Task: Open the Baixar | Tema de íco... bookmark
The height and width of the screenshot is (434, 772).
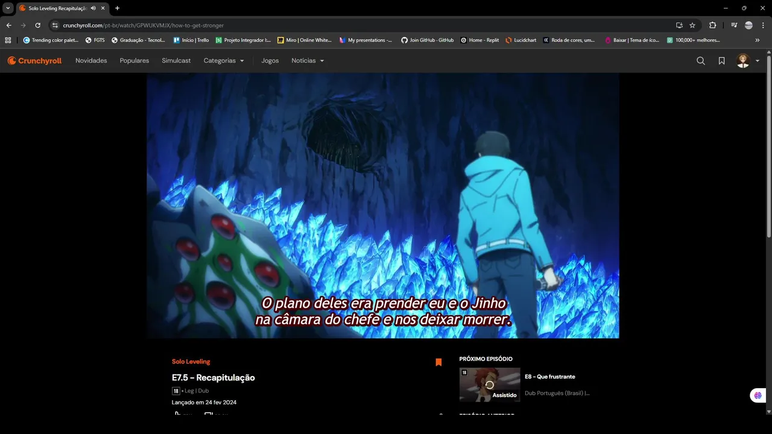Action: pyautogui.click(x=632, y=40)
